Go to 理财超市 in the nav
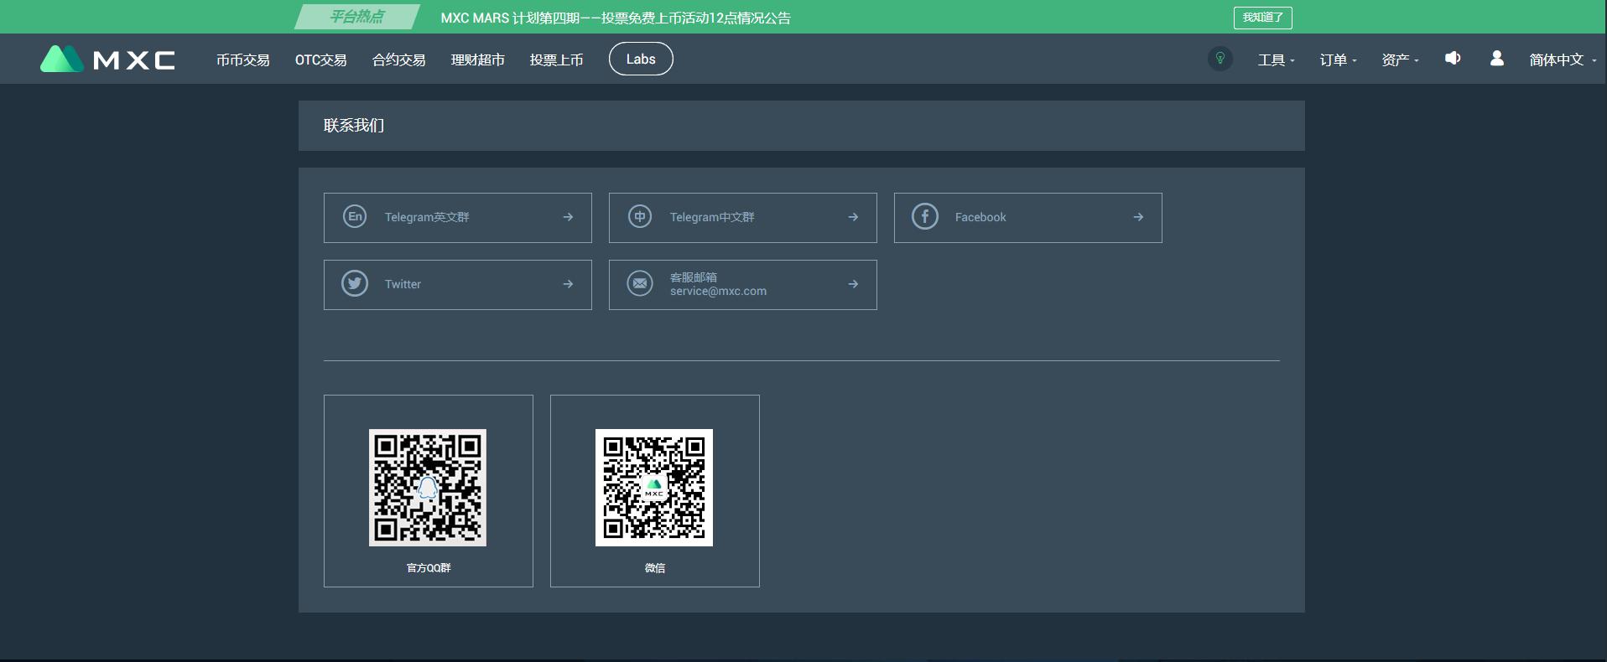1607x662 pixels. 478,59
